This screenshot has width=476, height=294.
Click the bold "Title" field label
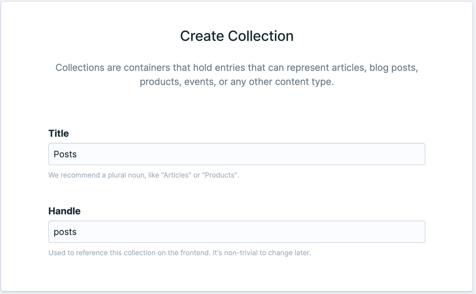[59, 133]
